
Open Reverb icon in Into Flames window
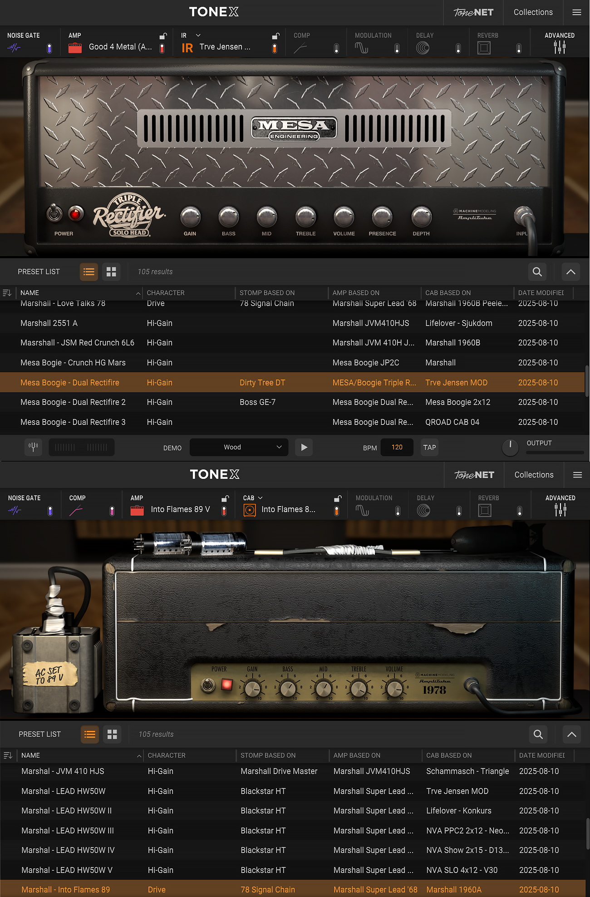[x=485, y=511]
